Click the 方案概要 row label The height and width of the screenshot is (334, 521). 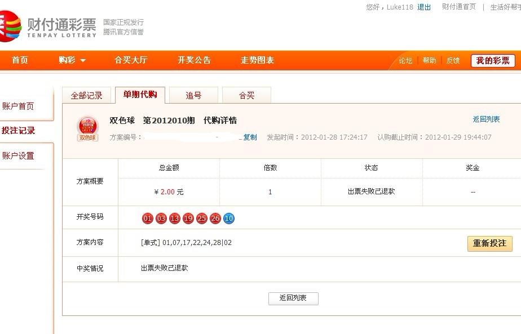pos(90,181)
